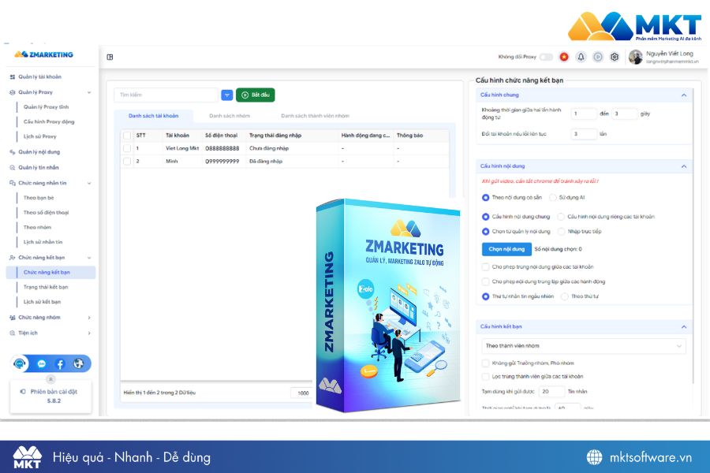The image size is (710, 473).
Task: Select Nhập trực tiếp radio option
Action: pyautogui.click(x=562, y=231)
